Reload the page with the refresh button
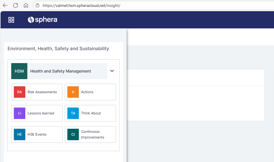 point(16,5)
